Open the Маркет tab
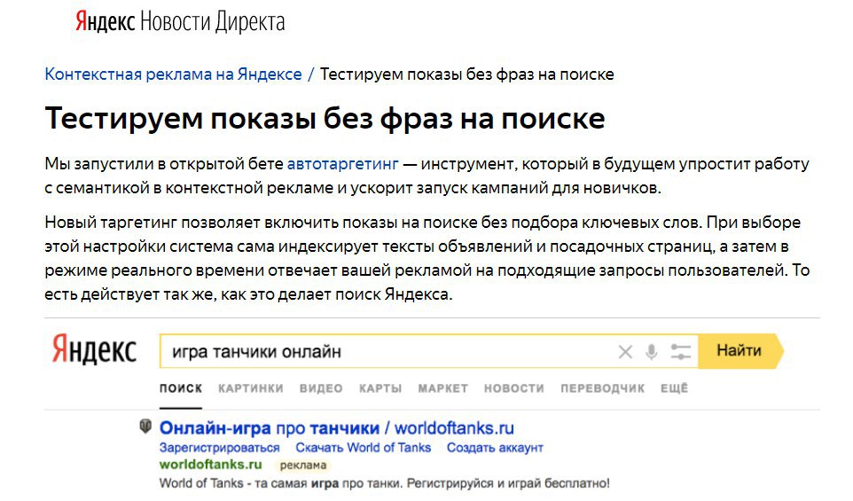853x501 pixels. click(442, 388)
